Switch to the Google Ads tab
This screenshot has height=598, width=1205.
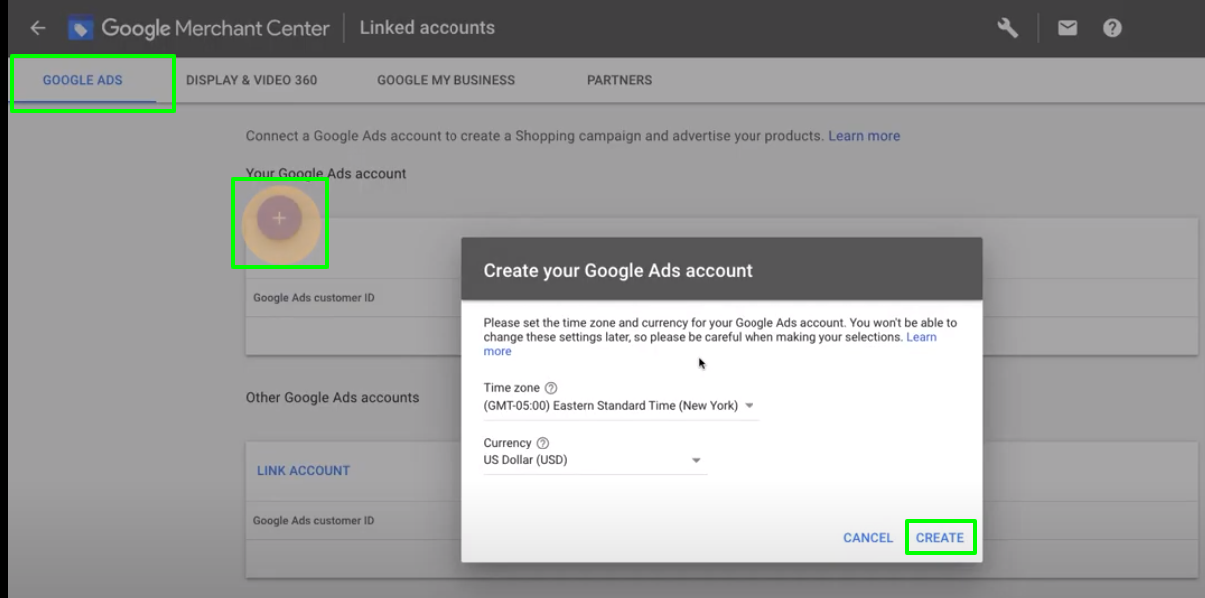coord(83,80)
